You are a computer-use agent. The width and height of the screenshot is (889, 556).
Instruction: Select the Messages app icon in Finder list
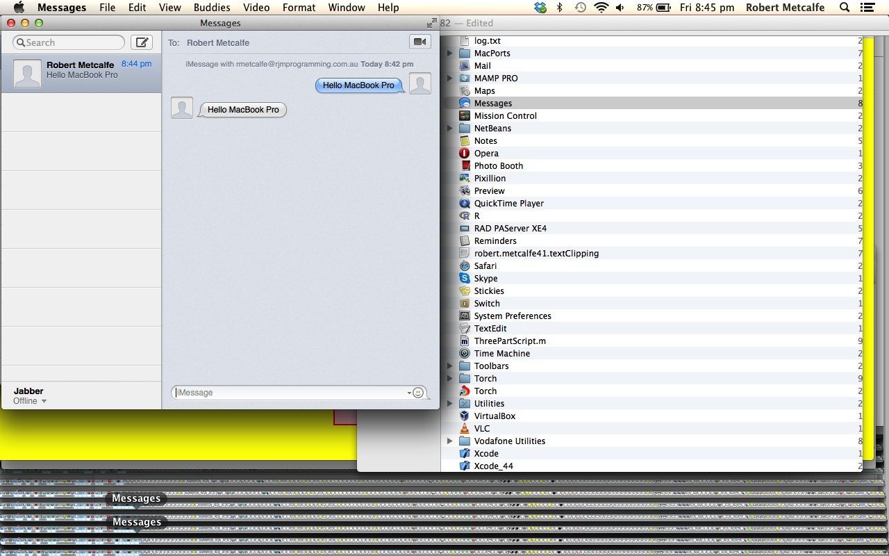pyautogui.click(x=465, y=103)
